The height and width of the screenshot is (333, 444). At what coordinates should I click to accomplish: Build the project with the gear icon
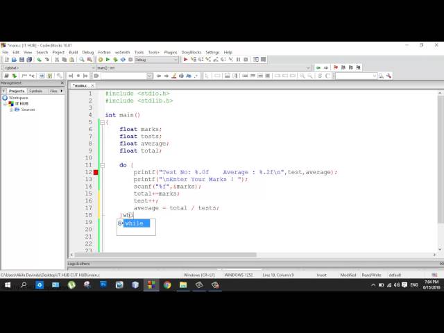tap(100, 60)
